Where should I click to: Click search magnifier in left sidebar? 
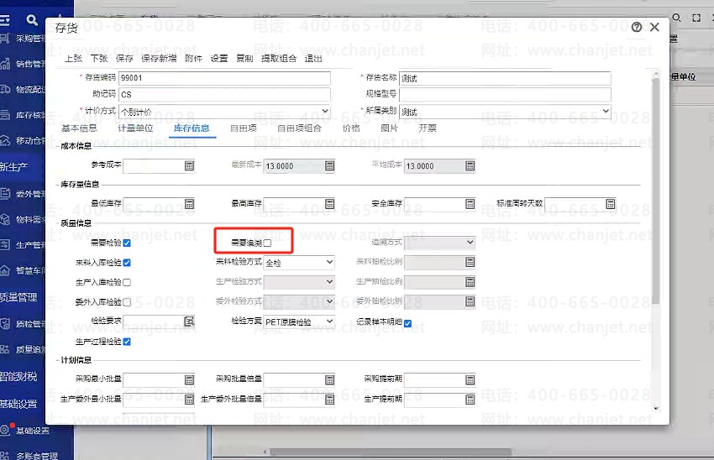tap(32, 20)
